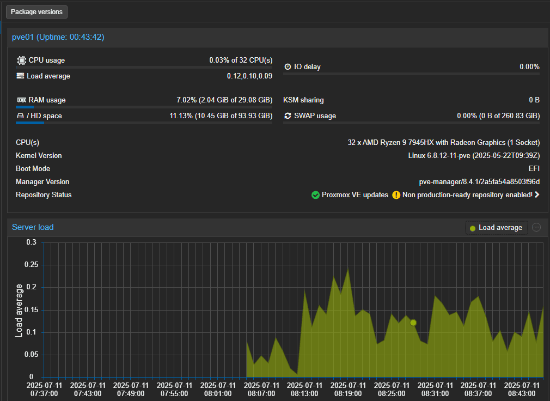Expand the repository status chevron arrow

(x=537, y=195)
